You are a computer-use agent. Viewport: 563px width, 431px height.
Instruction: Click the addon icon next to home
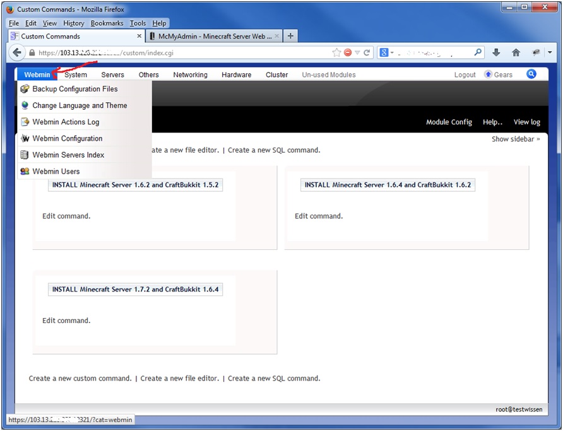coord(536,53)
